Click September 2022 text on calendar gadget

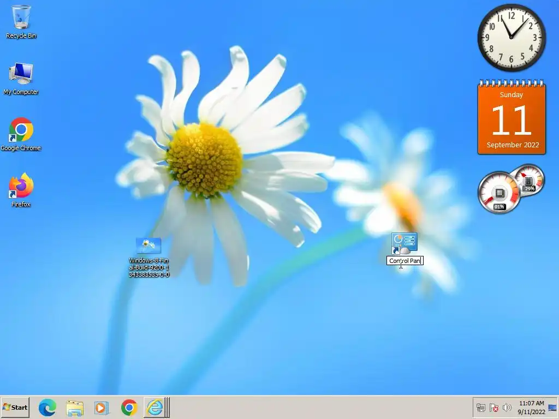coord(513,145)
